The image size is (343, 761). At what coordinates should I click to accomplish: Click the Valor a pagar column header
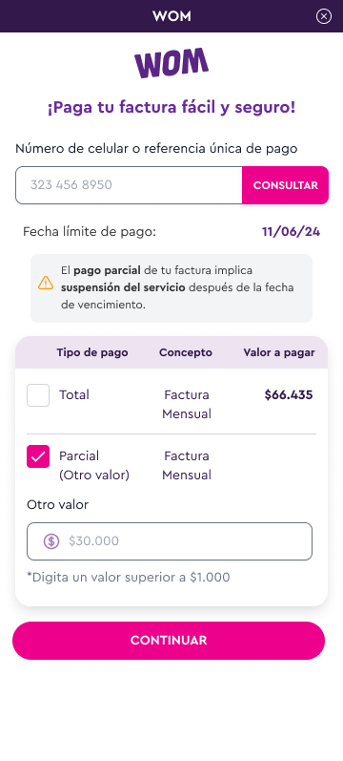[x=279, y=352]
